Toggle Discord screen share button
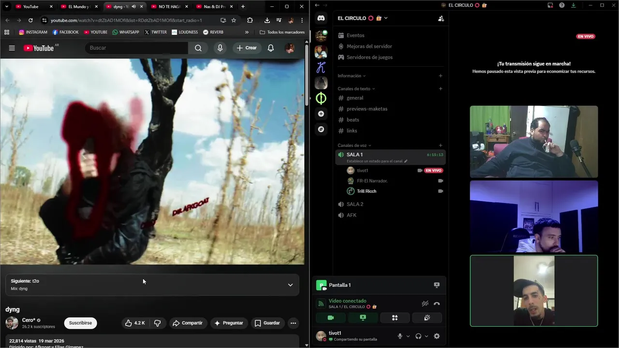Screen dimensions: 619x348 pos(363,318)
